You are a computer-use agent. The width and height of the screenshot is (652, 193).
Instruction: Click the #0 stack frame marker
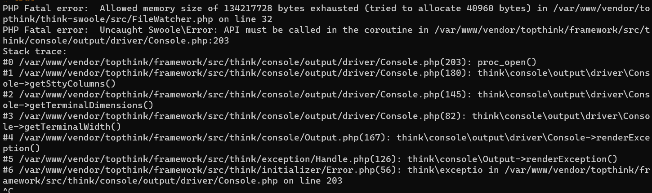coord(8,62)
